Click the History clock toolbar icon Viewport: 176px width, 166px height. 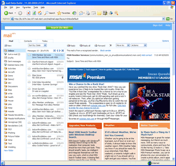(74, 13)
